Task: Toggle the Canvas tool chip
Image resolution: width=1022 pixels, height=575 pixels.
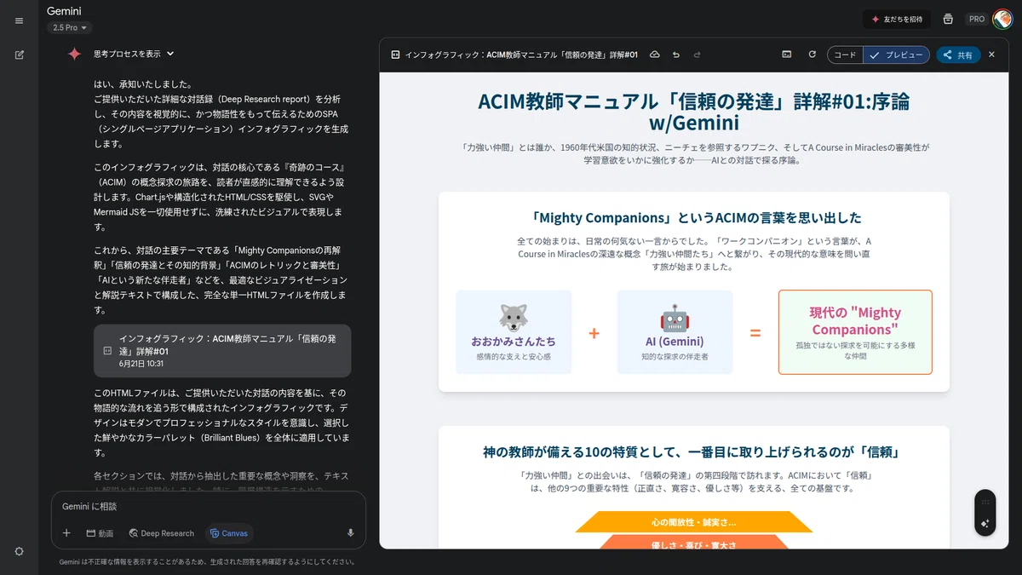Action: [x=228, y=533]
